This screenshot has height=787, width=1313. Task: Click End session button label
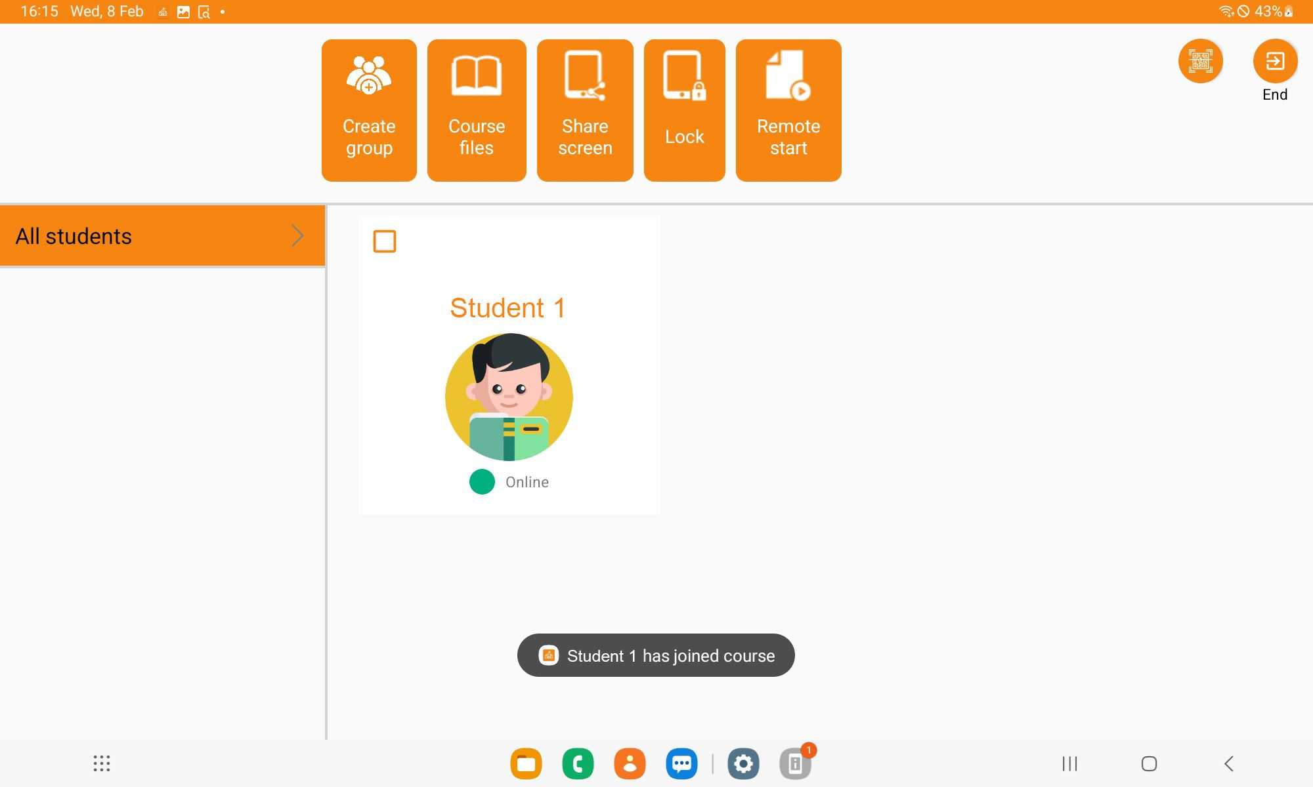coord(1274,94)
